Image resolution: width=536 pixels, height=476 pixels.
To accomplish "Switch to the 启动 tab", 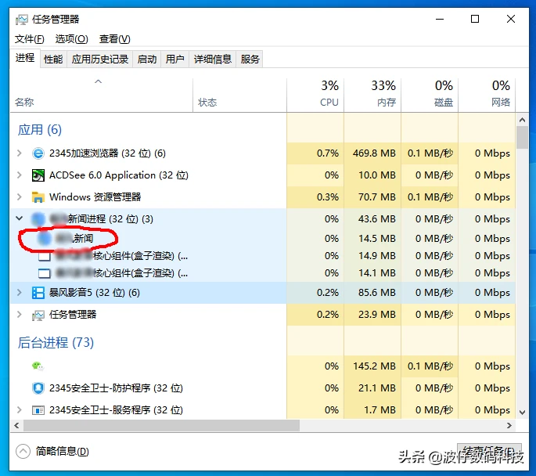I will click(x=146, y=59).
